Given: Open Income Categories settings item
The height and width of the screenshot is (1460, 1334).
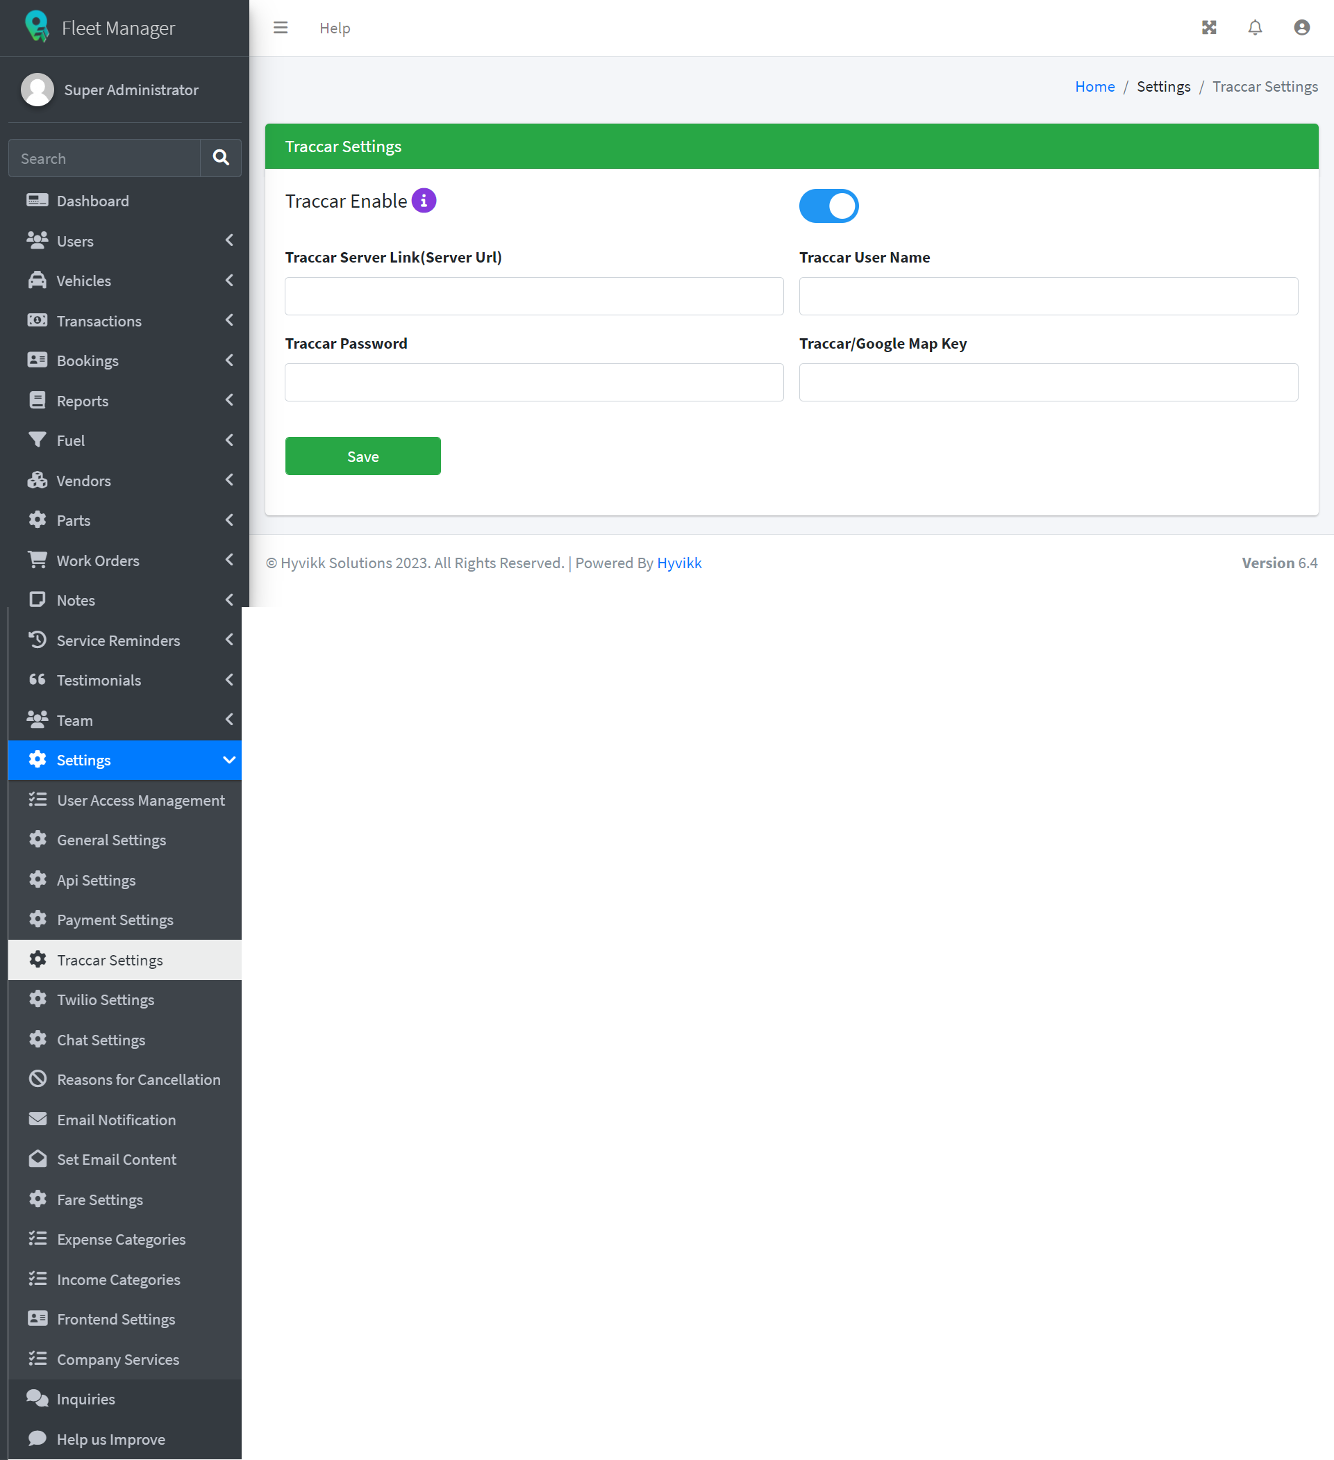Looking at the screenshot, I should [124, 1279].
